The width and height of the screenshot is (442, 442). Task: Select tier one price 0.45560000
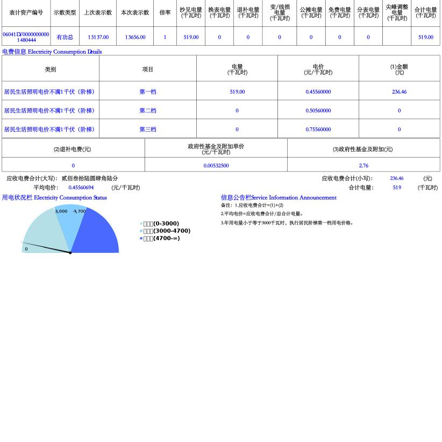[x=318, y=92]
